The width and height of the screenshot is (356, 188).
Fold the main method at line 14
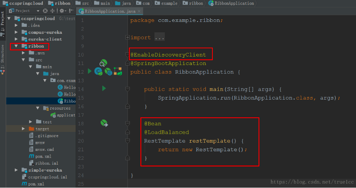[128, 89]
